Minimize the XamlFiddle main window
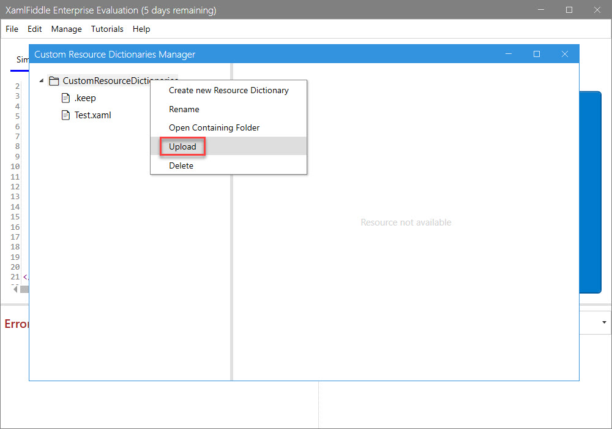612x429 pixels. (541, 10)
